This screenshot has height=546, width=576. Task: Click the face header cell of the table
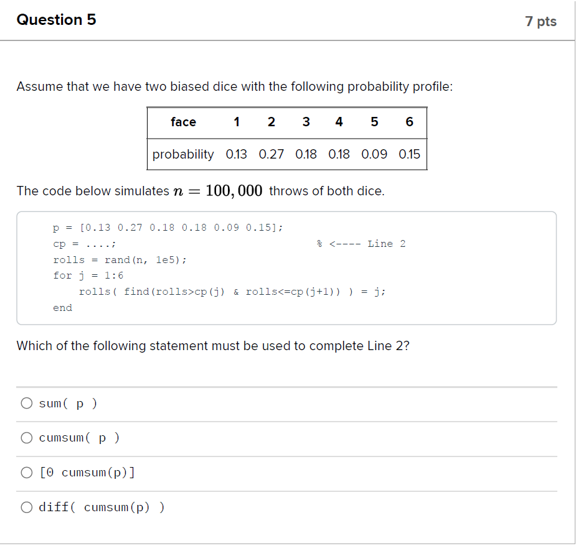[183, 122]
